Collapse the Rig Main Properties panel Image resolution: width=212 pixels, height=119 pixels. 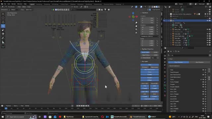click(141, 49)
